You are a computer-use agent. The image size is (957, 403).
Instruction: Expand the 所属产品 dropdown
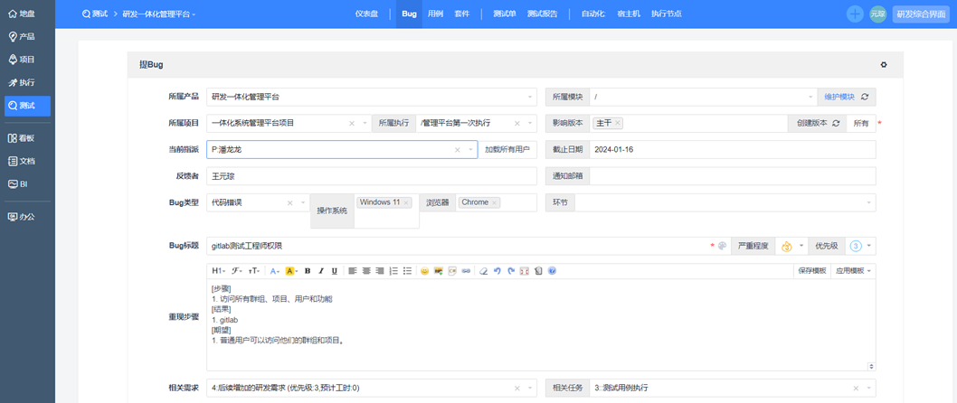(530, 97)
